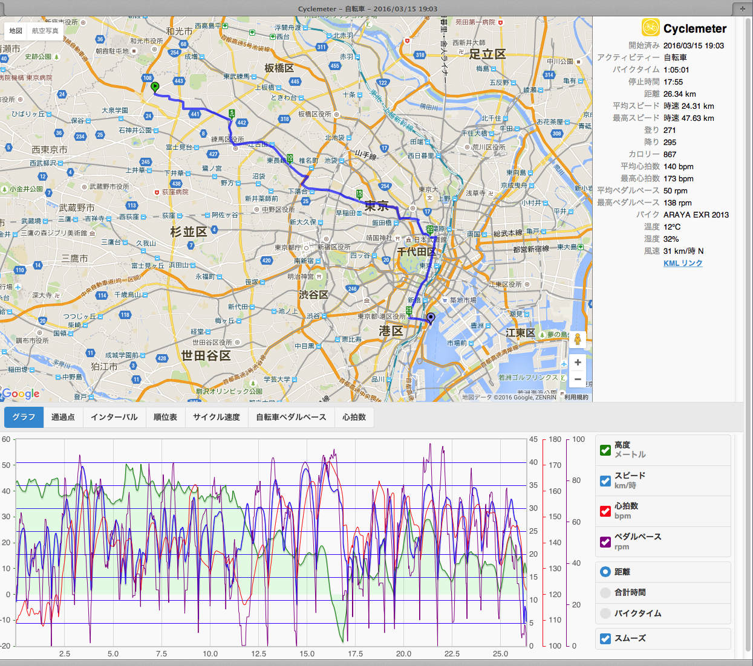Click the green 15 km marker on route
The width and height of the screenshot is (753, 666).
pos(359,194)
